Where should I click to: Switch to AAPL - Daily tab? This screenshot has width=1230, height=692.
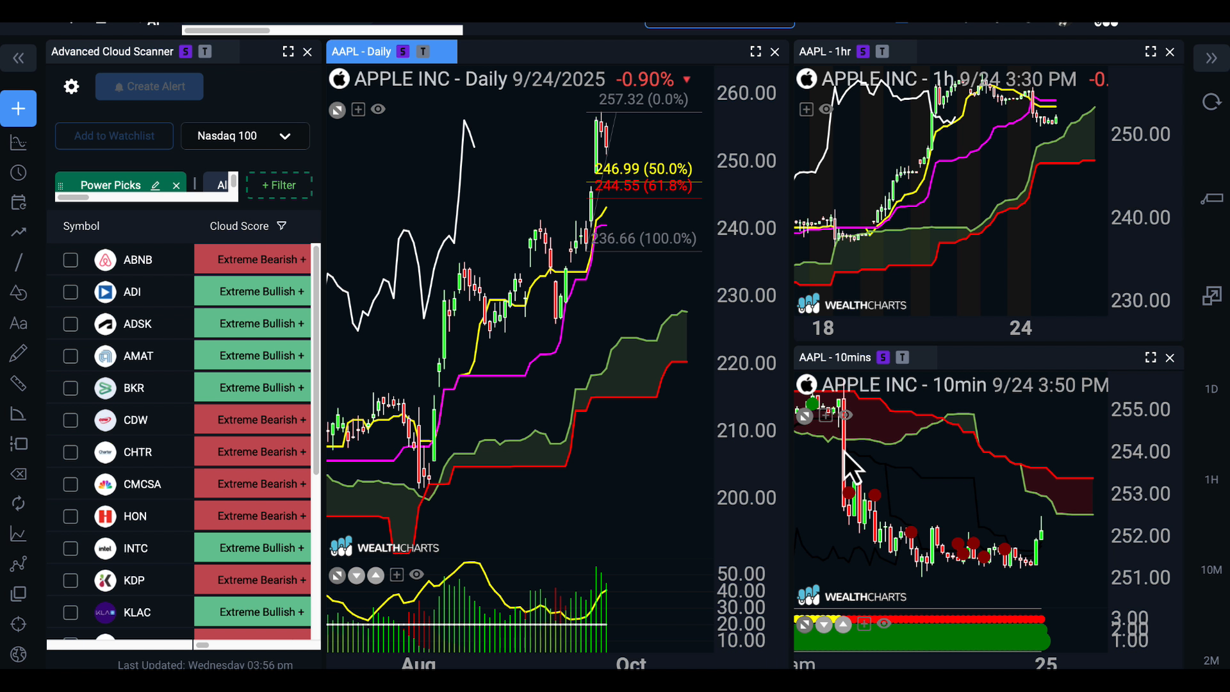tap(361, 52)
